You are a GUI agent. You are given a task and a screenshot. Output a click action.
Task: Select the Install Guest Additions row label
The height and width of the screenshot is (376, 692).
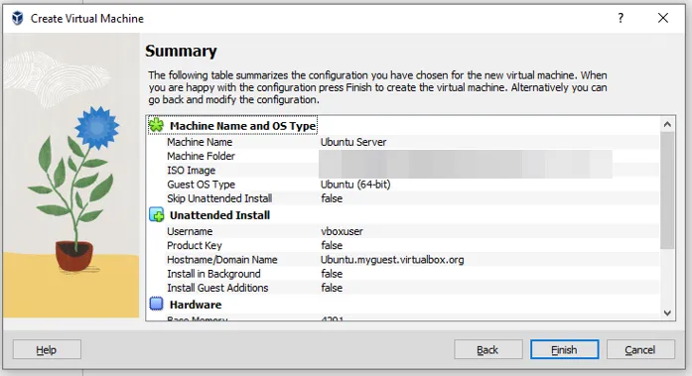tap(217, 288)
